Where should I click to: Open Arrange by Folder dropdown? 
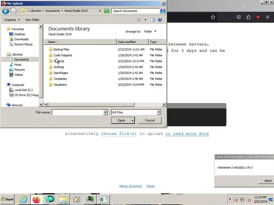[150, 31]
